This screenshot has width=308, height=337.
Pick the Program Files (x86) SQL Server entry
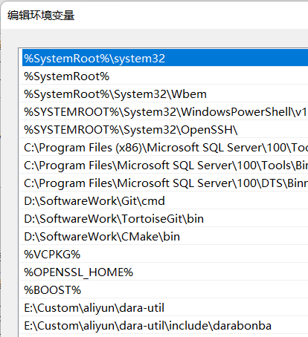click(x=164, y=147)
